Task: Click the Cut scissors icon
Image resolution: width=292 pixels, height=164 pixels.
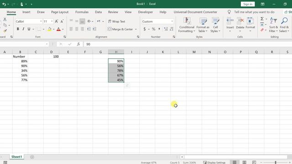Action: coord(5,19)
